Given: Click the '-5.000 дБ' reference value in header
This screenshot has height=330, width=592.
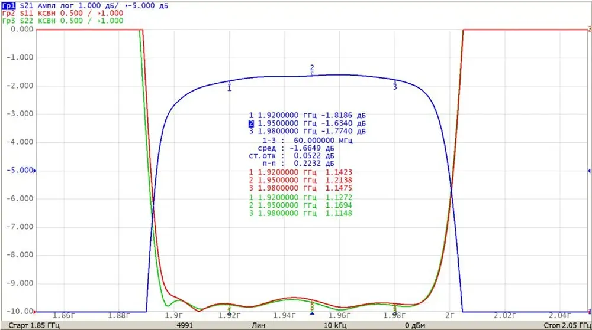Looking at the screenshot, I should [x=146, y=6].
